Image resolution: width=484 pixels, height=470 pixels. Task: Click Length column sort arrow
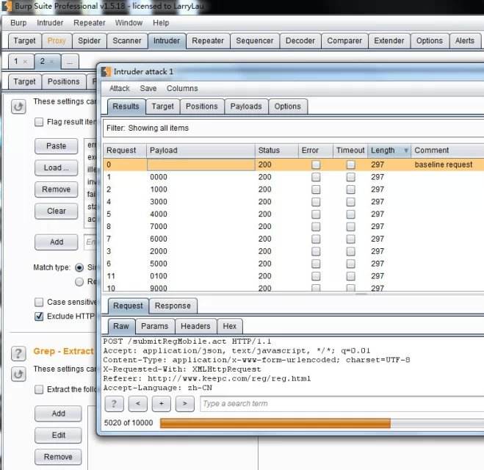coord(406,151)
